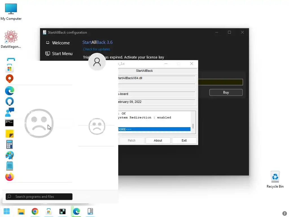The width and height of the screenshot is (289, 217).
Task: Close the patcher window
Action: (192, 64)
